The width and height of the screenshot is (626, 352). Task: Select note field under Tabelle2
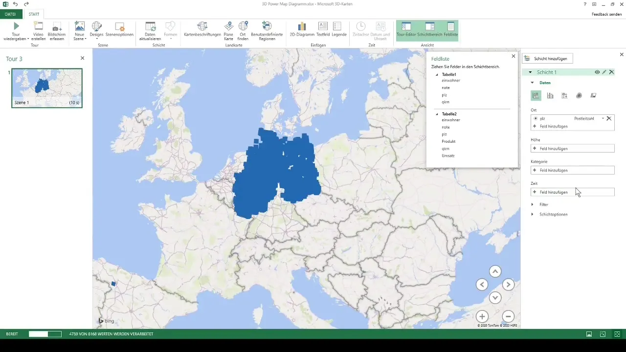[x=446, y=127]
